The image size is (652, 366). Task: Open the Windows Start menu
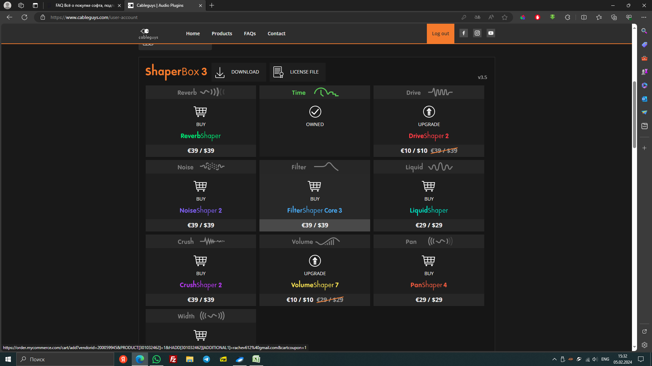[8, 359]
